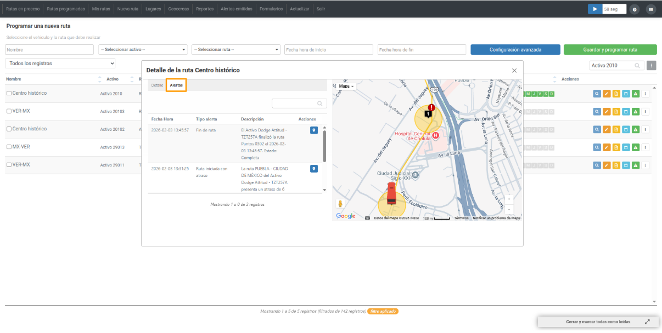The height and width of the screenshot is (333, 662).
Task: Open the Geocercas menu item
Action: click(179, 9)
